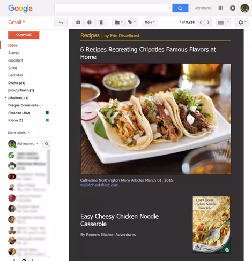The height and width of the screenshot is (261, 252).
Task: Click 'By Renee's Kitchen Adventures' text
Action: [x=108, y=235]
